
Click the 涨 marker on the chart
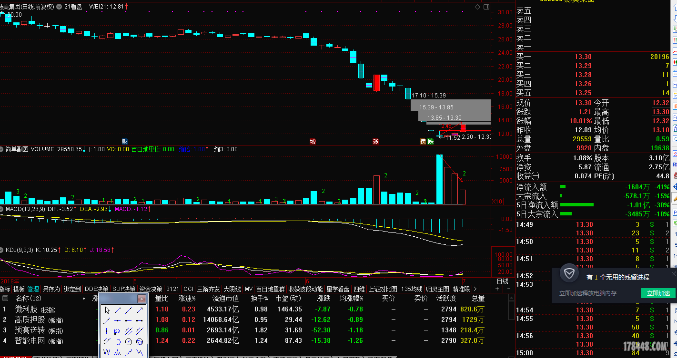(x=375, y=141)
